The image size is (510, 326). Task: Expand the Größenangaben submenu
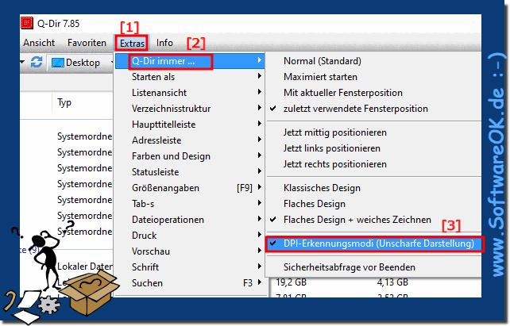[x=190, y=188]
